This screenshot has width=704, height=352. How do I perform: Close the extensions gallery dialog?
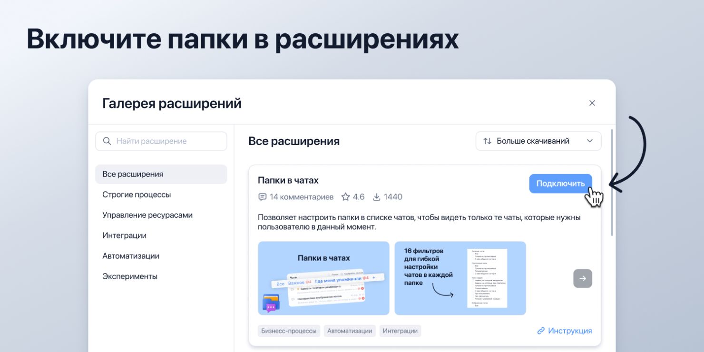(592, 103)
